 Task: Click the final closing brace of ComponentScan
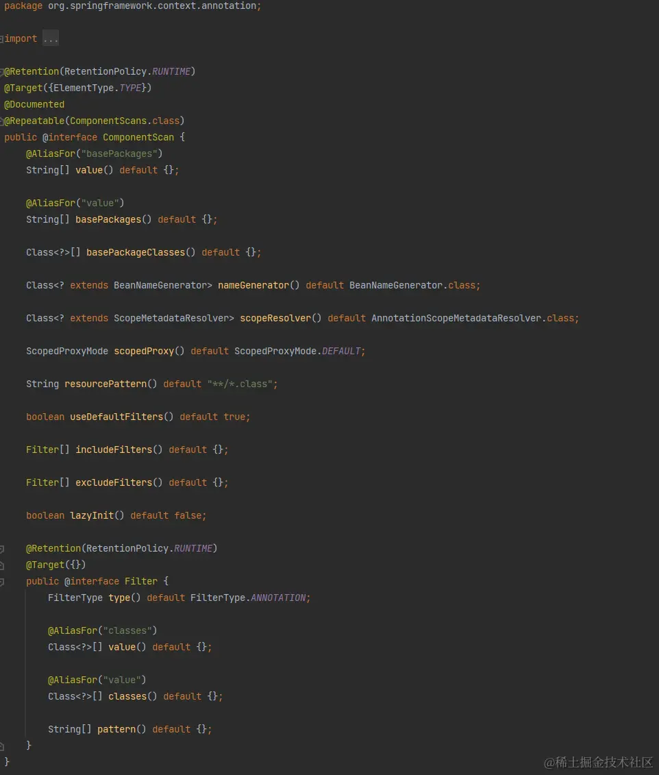pyautogui.click(x=7, y=762)
